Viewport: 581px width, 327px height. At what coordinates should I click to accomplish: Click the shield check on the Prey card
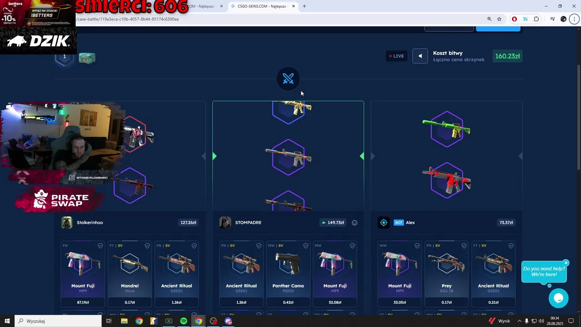click(x=464, y=246)
